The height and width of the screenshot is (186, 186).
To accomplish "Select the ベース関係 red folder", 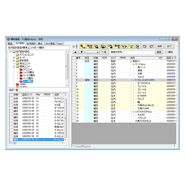I will pos(26,78).
